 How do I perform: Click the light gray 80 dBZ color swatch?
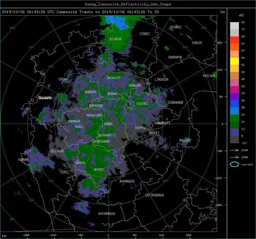pos(234,26)
